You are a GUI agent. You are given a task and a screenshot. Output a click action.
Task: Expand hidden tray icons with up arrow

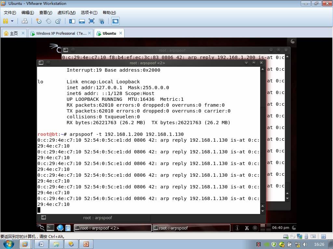(x=255, y=228)
